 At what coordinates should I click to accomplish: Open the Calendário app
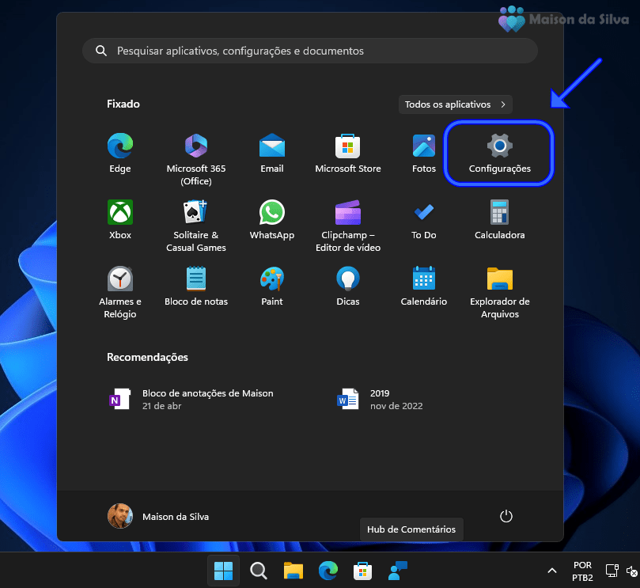click(x=424, y=286)
